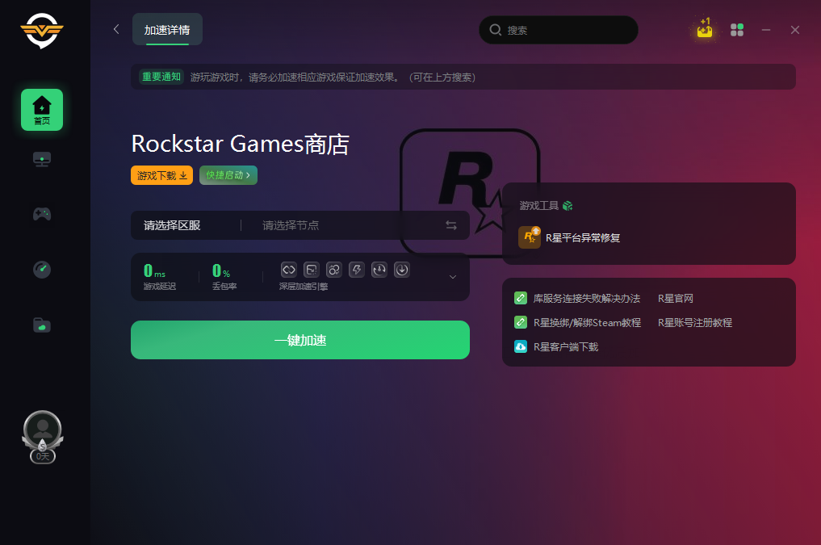
Task: Click the square-with-arrow engine icon
Action: (x=312, y=270)
